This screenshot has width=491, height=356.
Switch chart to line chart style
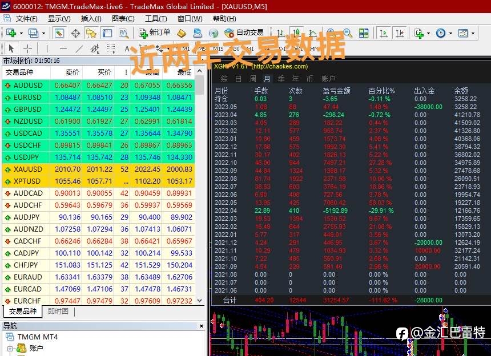(x=312, y=33)
